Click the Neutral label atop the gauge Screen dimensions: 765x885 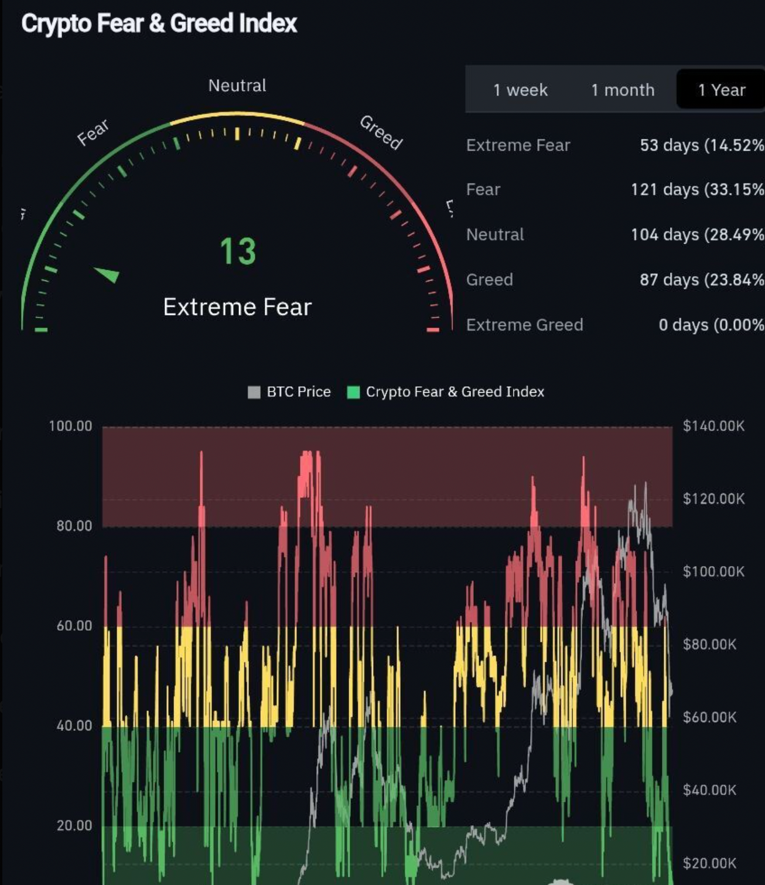(x=237, y=86)
